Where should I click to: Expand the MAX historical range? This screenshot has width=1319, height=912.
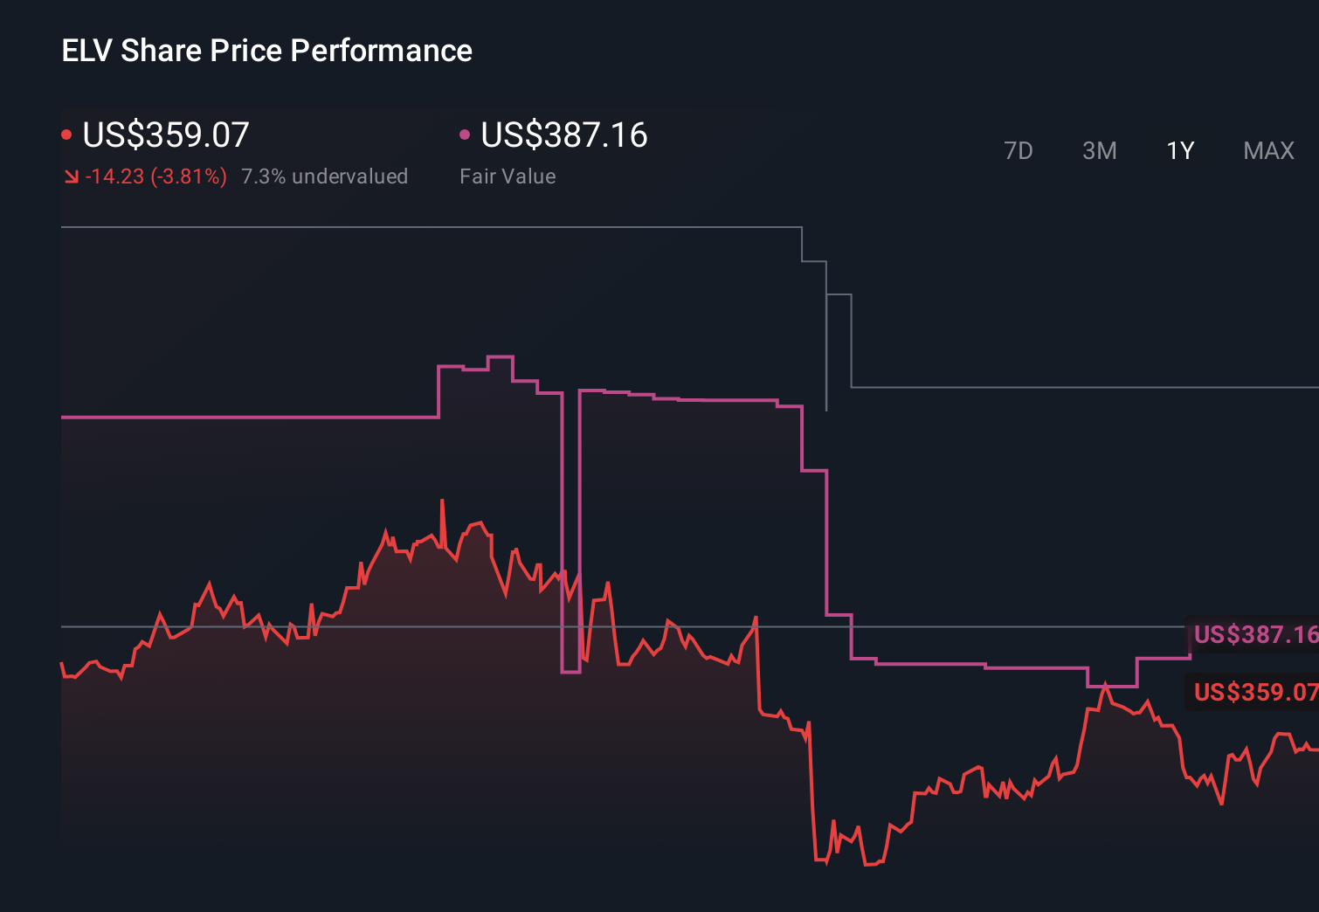(x=1267, y=150)
